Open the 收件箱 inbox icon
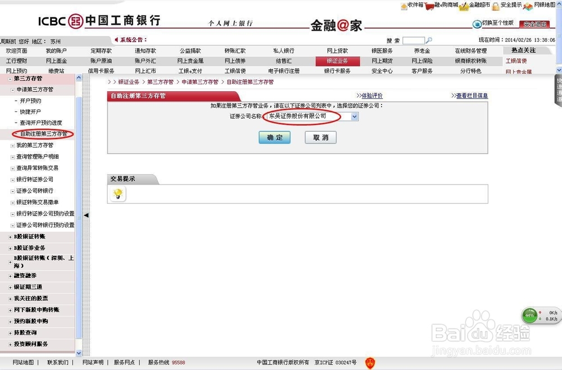562x370 pixels. tap(404, 6)
